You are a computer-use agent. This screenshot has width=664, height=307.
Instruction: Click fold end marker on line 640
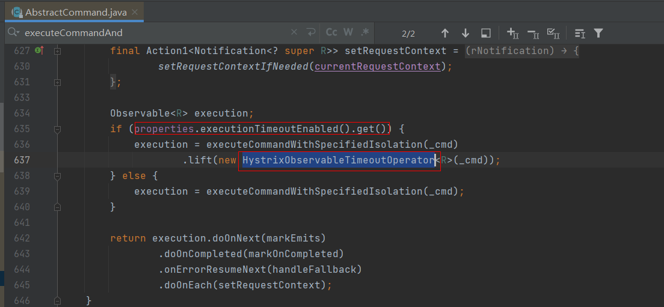pos(58,207)
